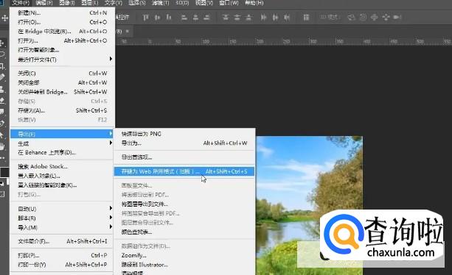Open the 文字(Y) menu
Image resolution: width=452 pixels, height=275 pixels.
[x=114, y=3]
